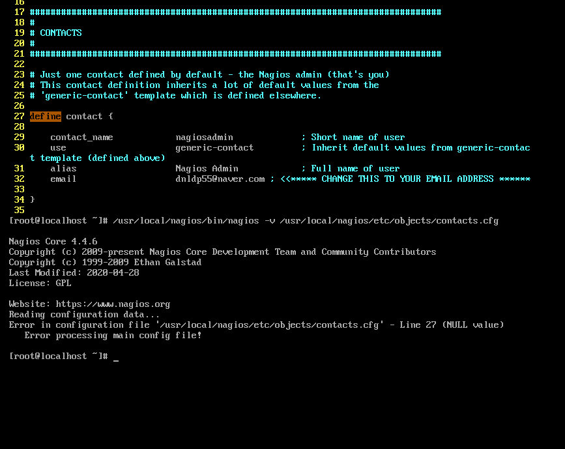The image size is (565, 449).
Task: Click 'Error processing main config file!'
Action: coord(113,336)
